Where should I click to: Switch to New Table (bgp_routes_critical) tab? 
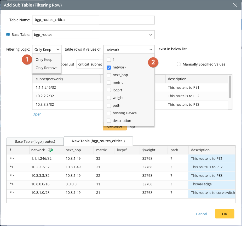pos(98,141)
